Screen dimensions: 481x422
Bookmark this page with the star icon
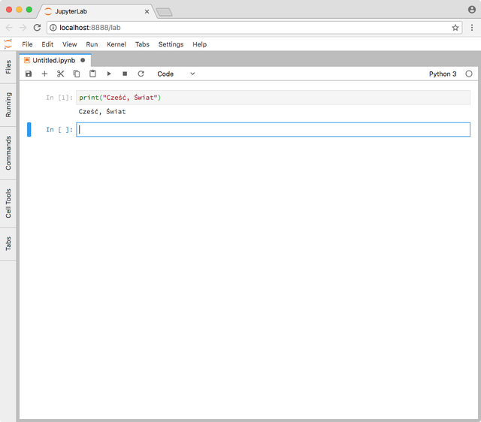455,27
